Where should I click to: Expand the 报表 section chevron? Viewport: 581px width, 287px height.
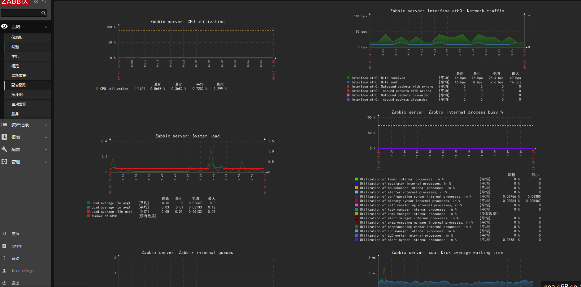(x=46, y=137)
